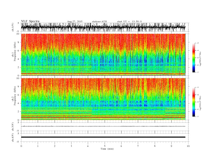Click the 'ch.4(V)' axis label

[13, 137]
